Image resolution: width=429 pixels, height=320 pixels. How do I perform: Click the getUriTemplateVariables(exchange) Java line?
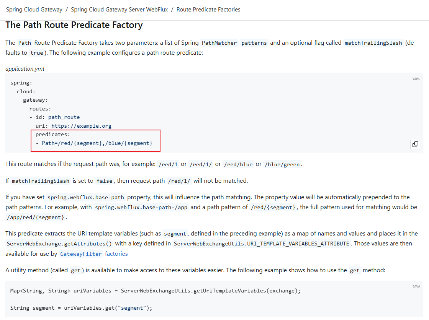[x=156, y=291]
